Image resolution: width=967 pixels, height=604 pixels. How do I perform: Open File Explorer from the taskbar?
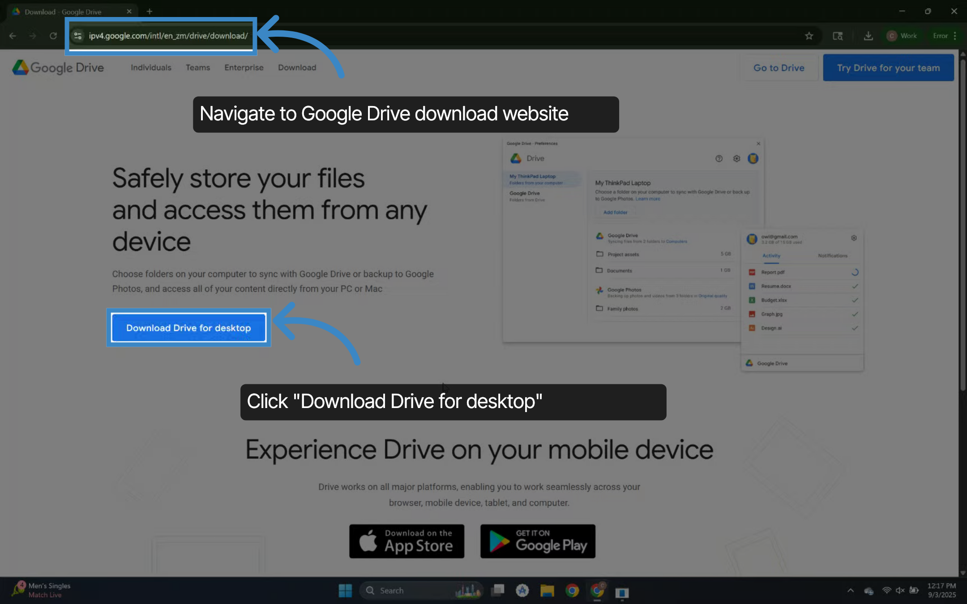point(547,591)
